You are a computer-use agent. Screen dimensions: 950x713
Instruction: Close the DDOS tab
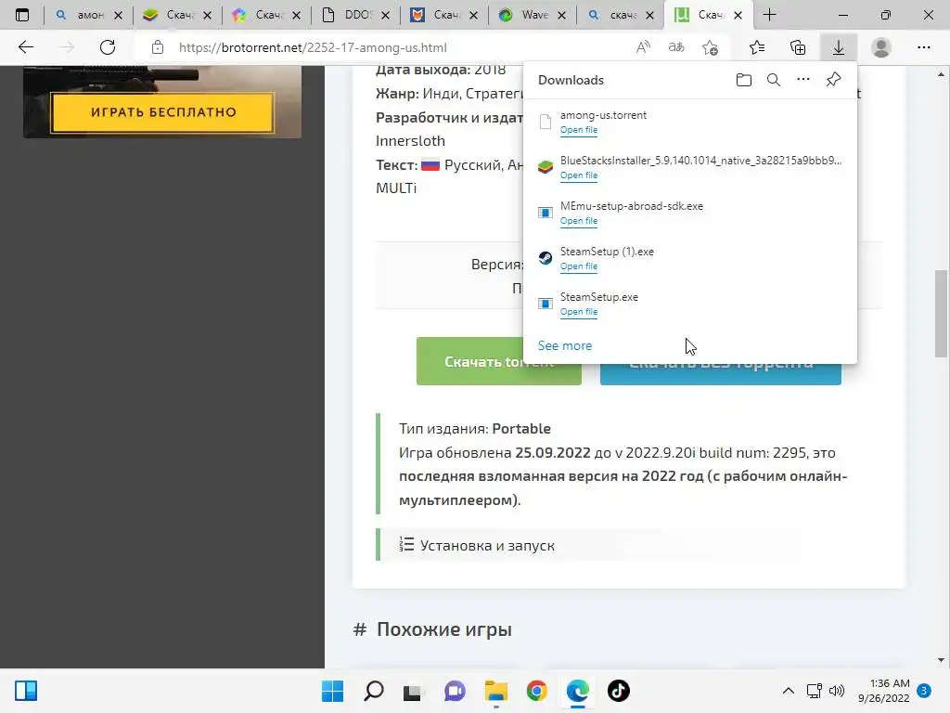coord(385,15)
